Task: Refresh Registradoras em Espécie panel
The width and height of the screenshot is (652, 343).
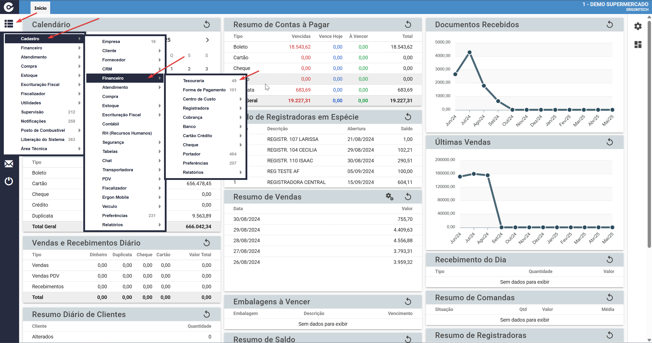Action: [408, 117]
